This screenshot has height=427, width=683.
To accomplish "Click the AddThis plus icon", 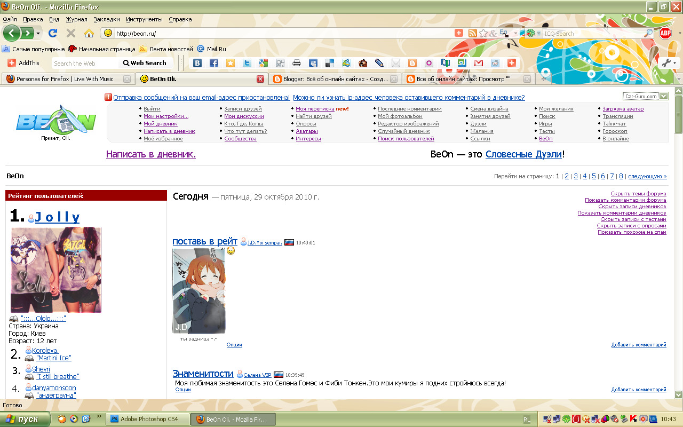I will 12,63.
